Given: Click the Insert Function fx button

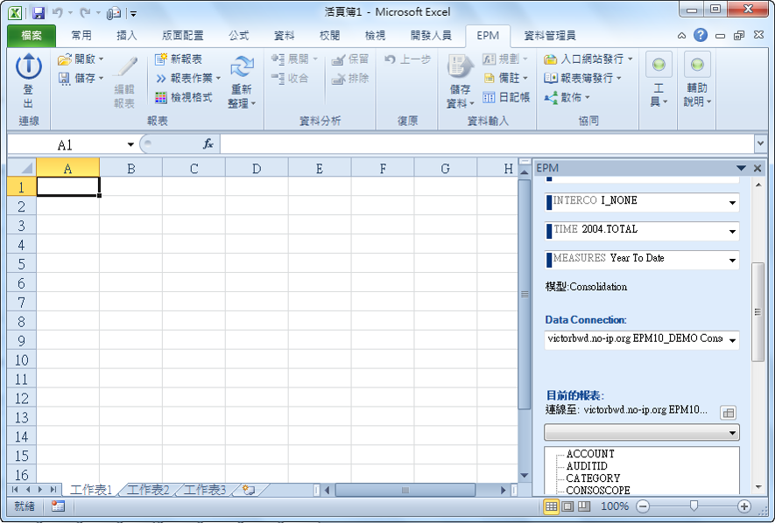Looking at the screenshot, I should [208, 144].
